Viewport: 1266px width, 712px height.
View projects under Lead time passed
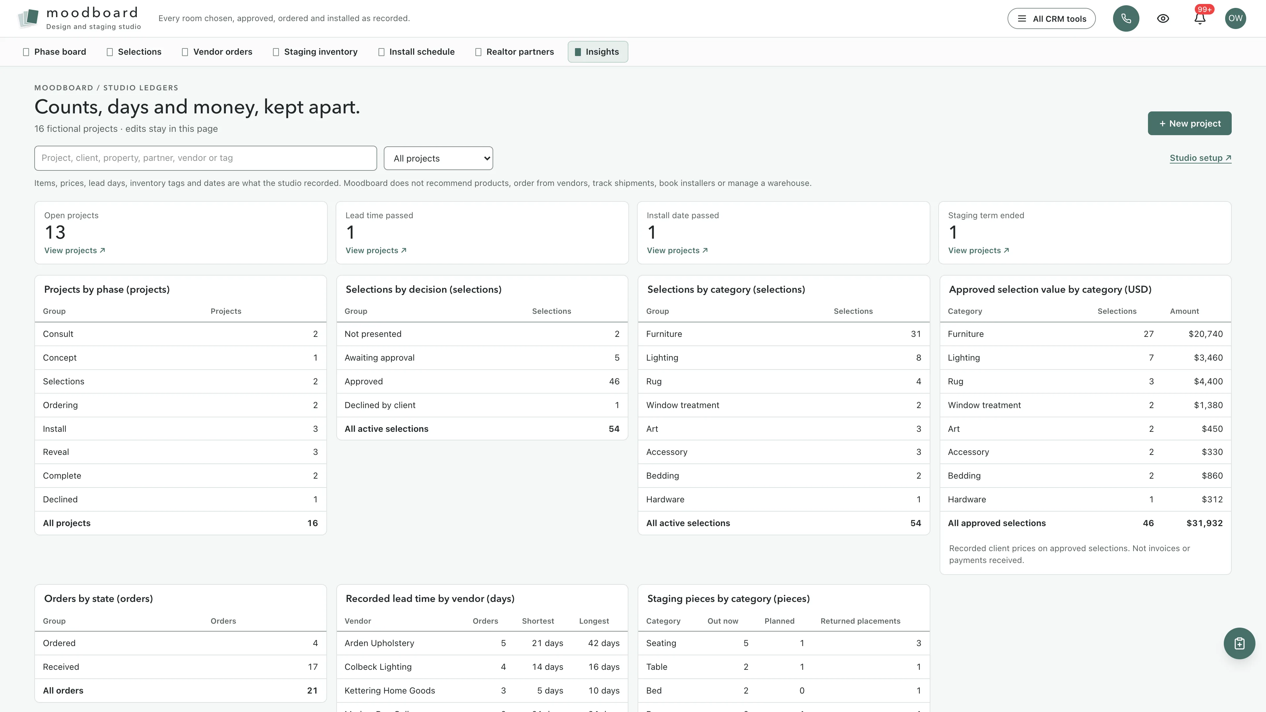pos(376,251)
